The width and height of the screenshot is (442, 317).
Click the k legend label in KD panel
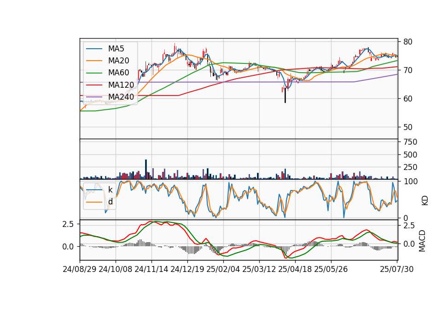110,190
